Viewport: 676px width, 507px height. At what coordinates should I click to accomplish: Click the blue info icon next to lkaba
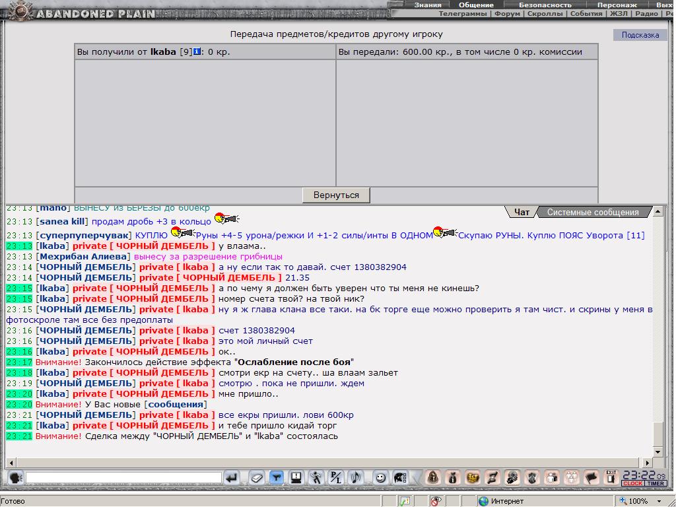(197, 51)
